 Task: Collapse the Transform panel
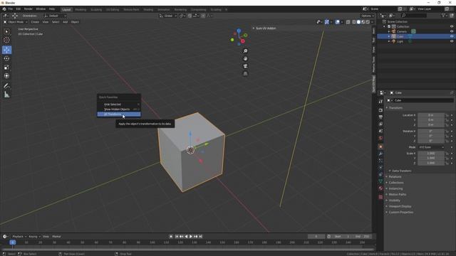(x=395, y=107)
